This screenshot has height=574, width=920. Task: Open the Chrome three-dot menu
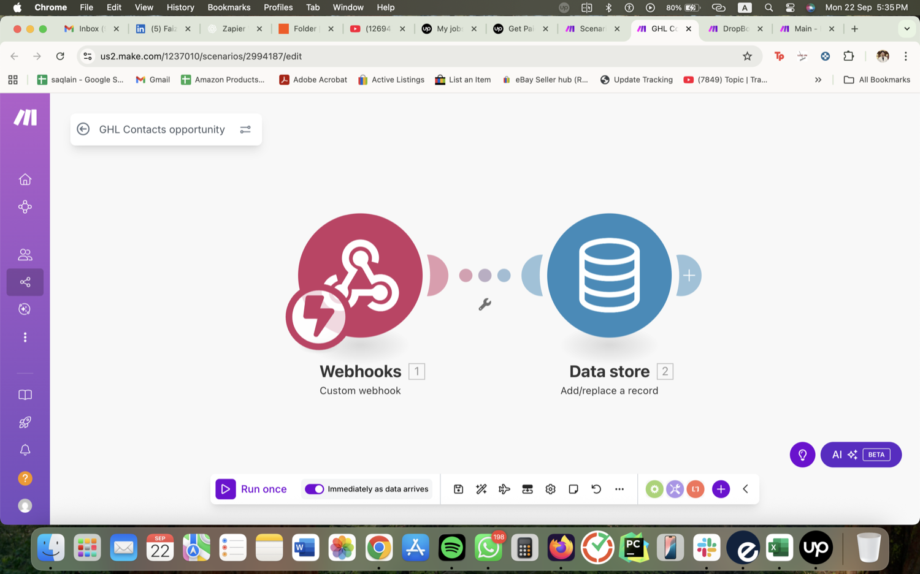[905, 56]
